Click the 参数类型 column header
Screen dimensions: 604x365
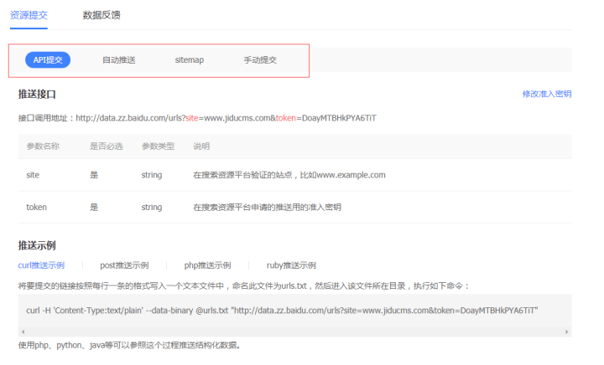point(158,147)
